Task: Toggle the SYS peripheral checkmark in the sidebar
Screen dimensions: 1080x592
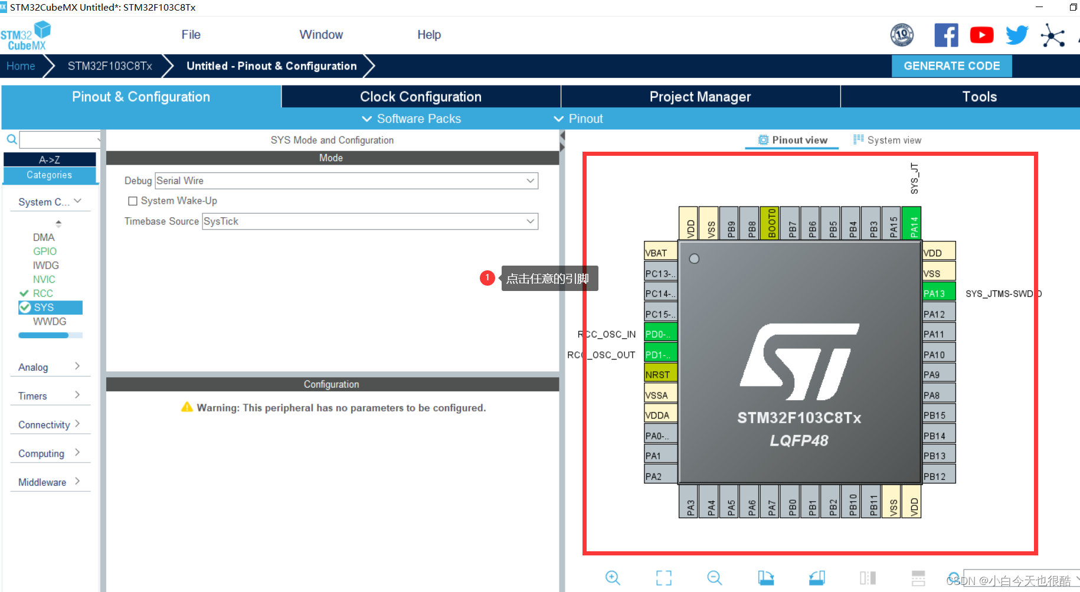Action: 25,307
